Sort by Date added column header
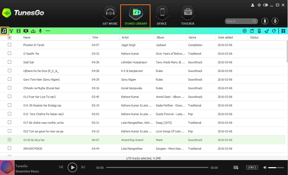This screenshot has height=175, width=288. 225,38
